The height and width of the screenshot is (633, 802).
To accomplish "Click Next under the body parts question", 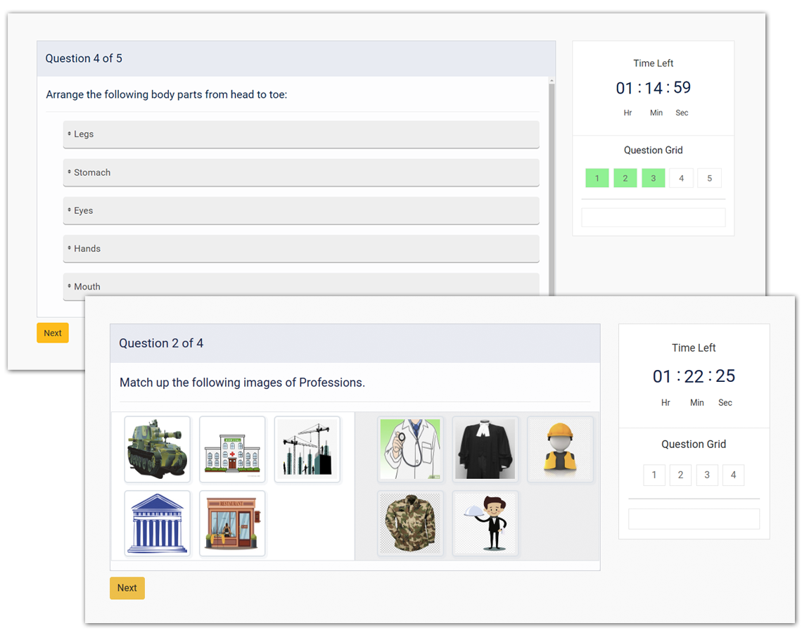I will (x=52, y=333).
